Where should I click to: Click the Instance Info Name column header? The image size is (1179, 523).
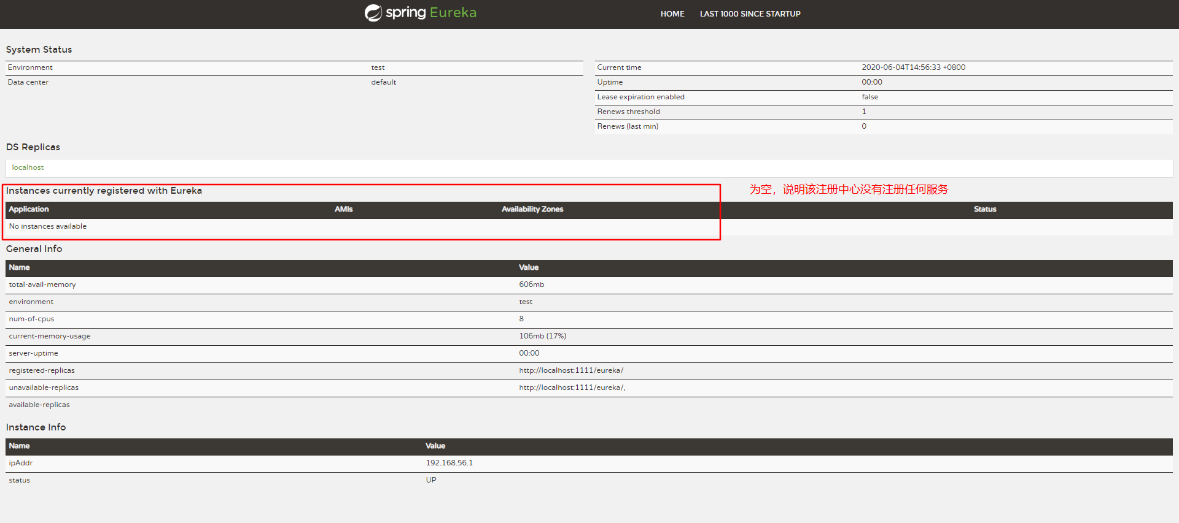[19, 446]
